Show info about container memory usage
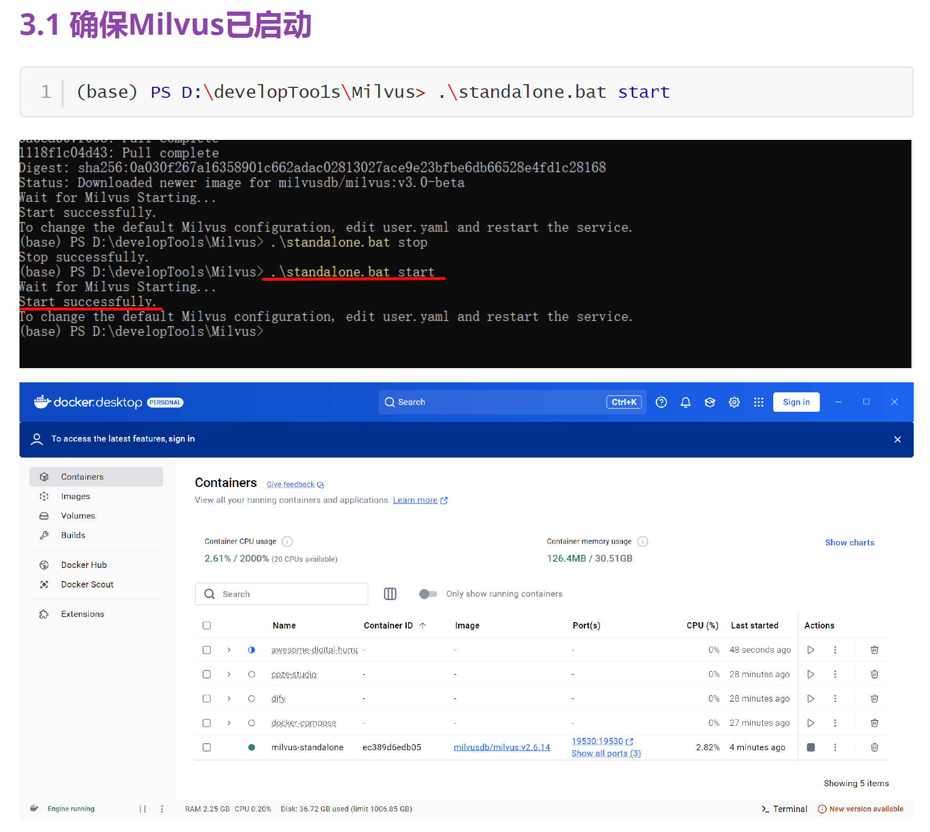This screenshot has height=832, width=930. tap(643, 541)
